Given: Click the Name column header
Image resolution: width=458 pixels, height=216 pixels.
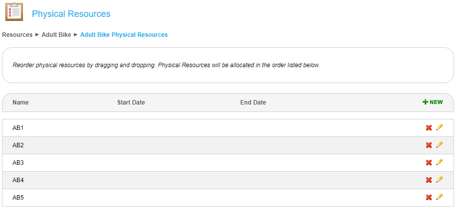Looking at the screenshot, I should pyautogui.click(x=20, y=103).
